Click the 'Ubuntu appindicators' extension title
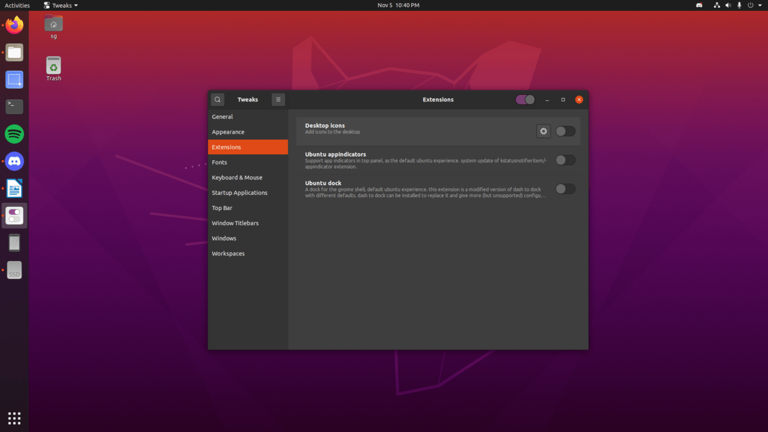Viewport: 768px width, 432px height. click(335, 154)
